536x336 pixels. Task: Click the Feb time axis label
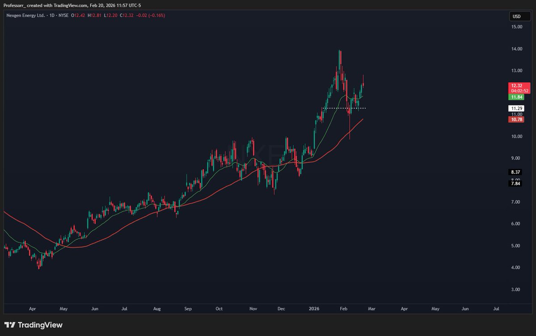tap(343, 309)
